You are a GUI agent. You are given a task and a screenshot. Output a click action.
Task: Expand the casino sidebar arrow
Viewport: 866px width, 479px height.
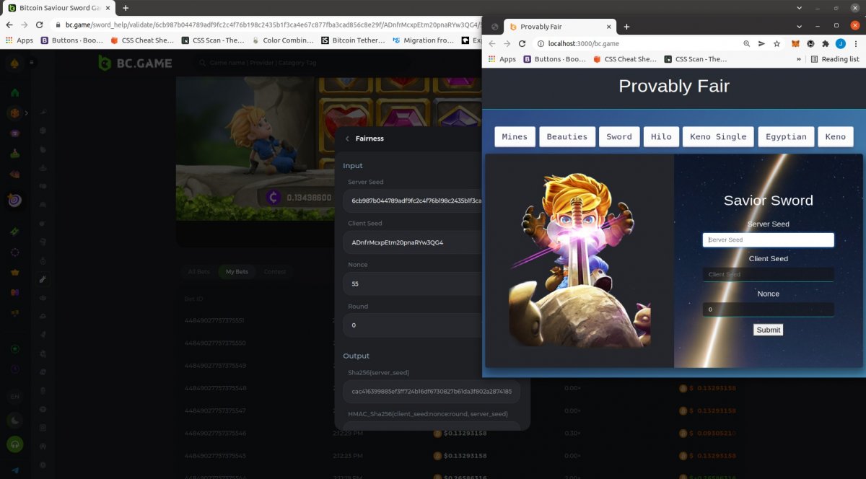tap(27, 113)
